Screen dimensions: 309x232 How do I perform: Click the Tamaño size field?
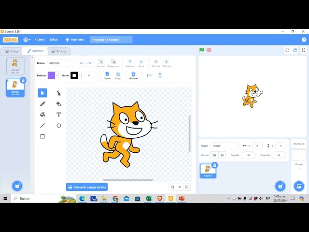[248, 155]
